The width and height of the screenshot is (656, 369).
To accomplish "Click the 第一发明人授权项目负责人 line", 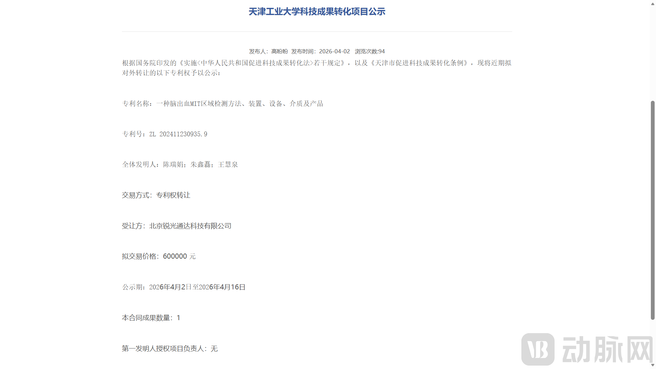I will pyautogui.click(x=170, y=348).
